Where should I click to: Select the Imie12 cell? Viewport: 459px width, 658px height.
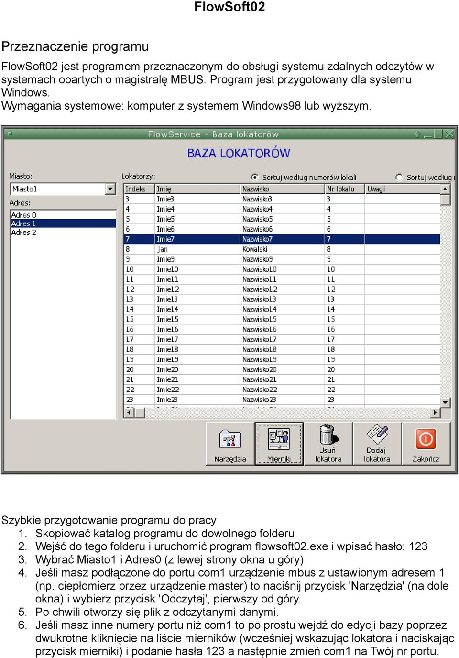pyautogui.click(x=197, y=289)
